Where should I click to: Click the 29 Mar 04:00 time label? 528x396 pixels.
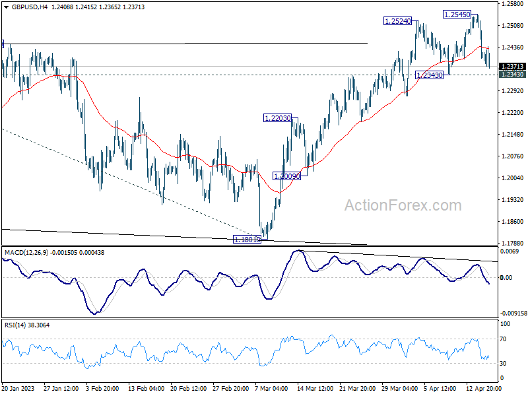click(x=399, y=388)
